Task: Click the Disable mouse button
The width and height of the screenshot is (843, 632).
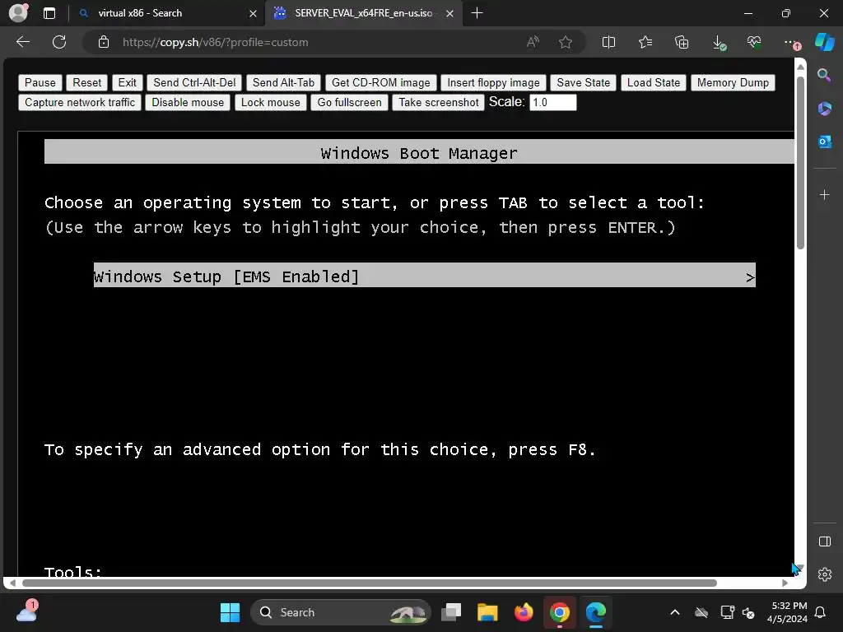Action: pos(188,103)
